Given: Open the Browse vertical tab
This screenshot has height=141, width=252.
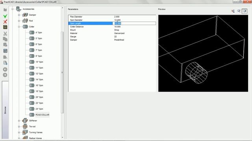Looking at the screenshot, I should (5, 110).
